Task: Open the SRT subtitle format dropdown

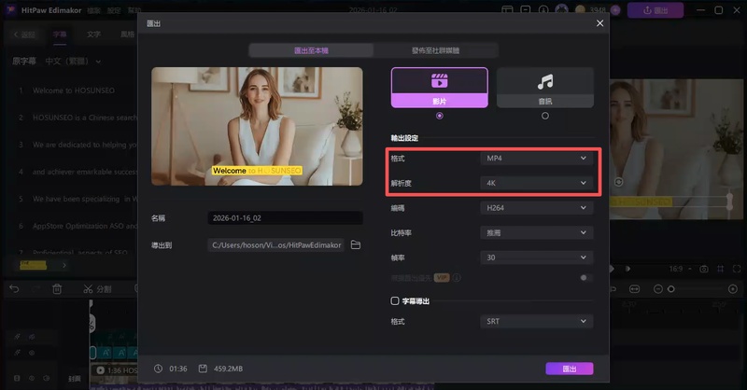Action: [x=536, y=322]
